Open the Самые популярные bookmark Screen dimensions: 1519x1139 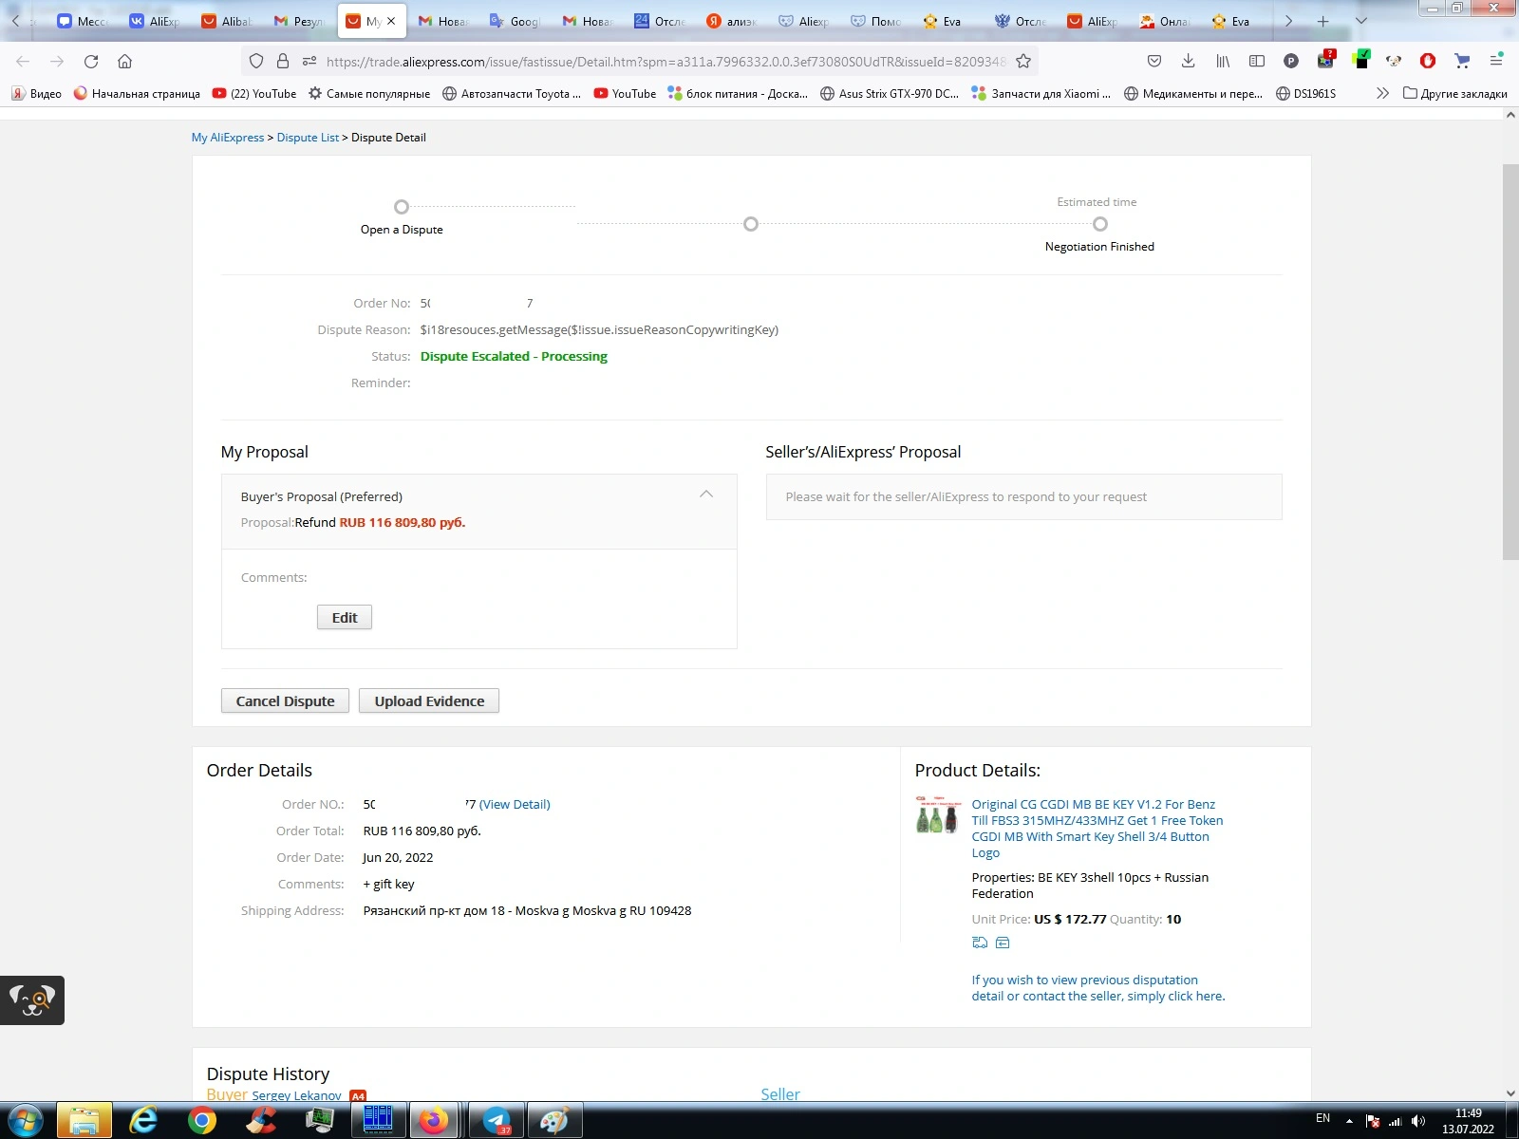(x=369, y=93)
